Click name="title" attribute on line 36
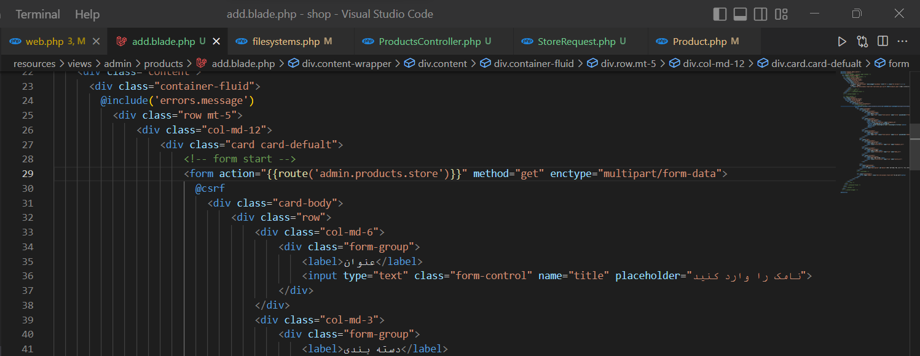 click(574, 275)
